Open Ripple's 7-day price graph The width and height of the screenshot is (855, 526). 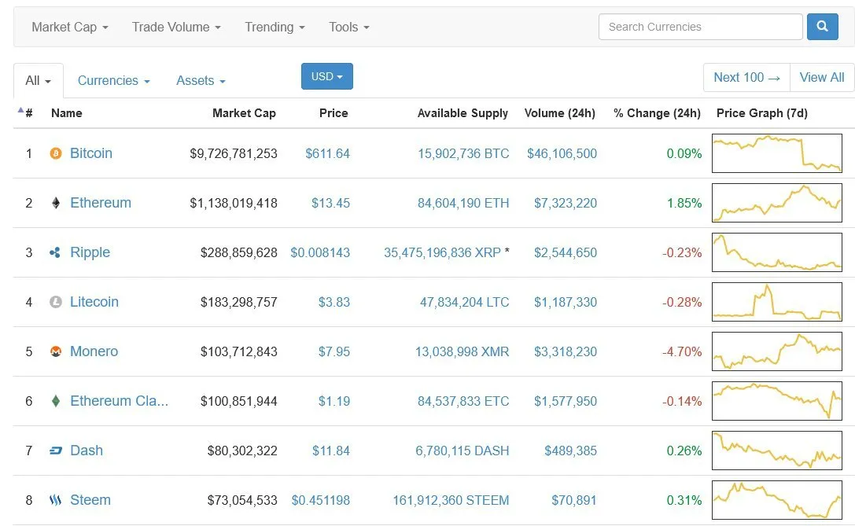tap(777, 252)
